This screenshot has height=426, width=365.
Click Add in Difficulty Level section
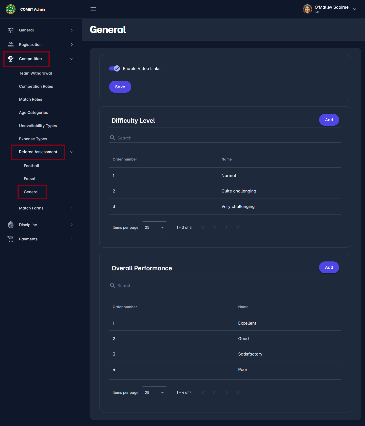329,120
